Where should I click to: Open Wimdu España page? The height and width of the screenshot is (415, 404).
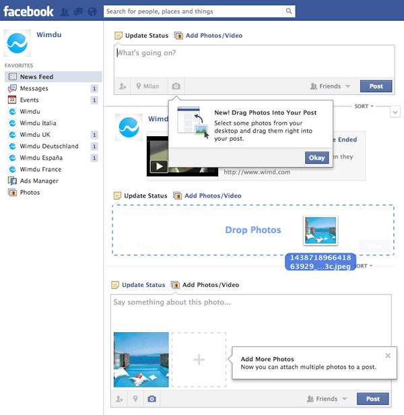(41, 158)
